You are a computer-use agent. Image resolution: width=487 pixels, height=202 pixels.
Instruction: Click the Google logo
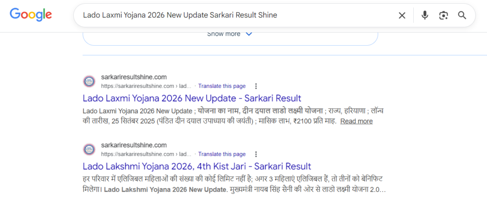click(x=31, y=15)
